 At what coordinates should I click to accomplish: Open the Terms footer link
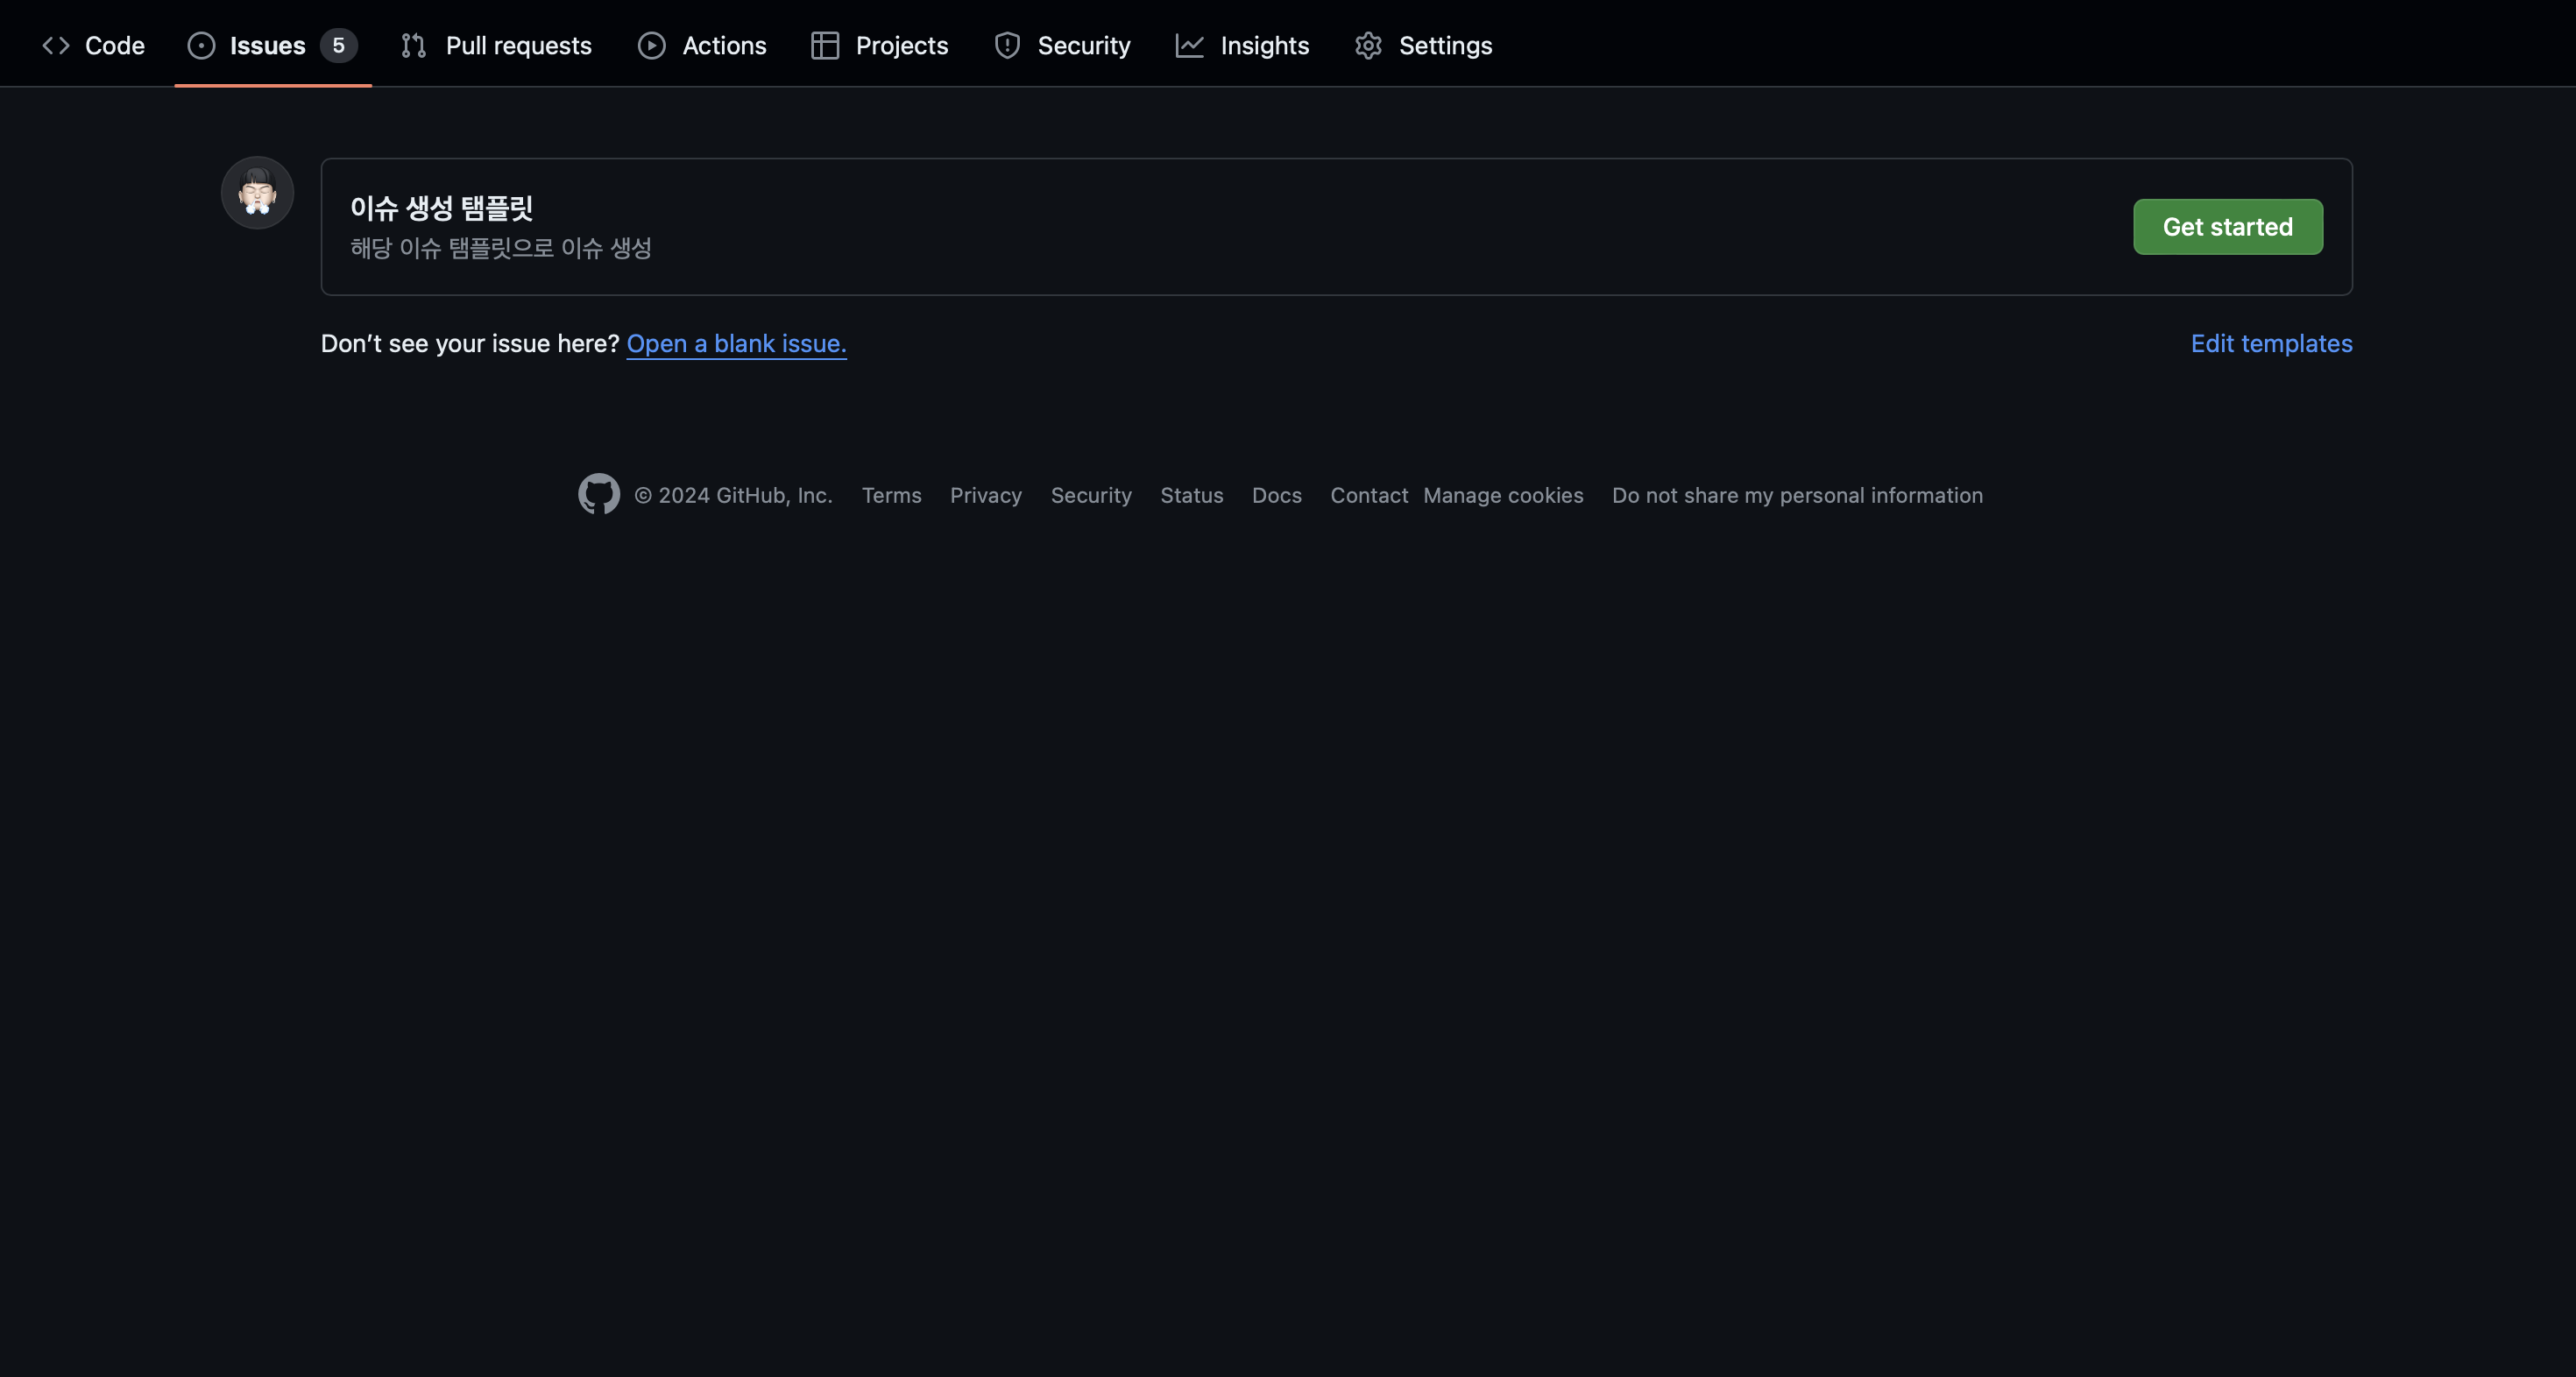891,496
